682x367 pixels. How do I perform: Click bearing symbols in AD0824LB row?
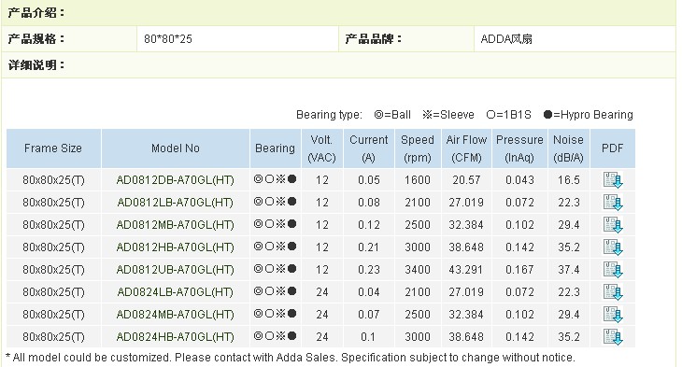(x=275, y=291)
